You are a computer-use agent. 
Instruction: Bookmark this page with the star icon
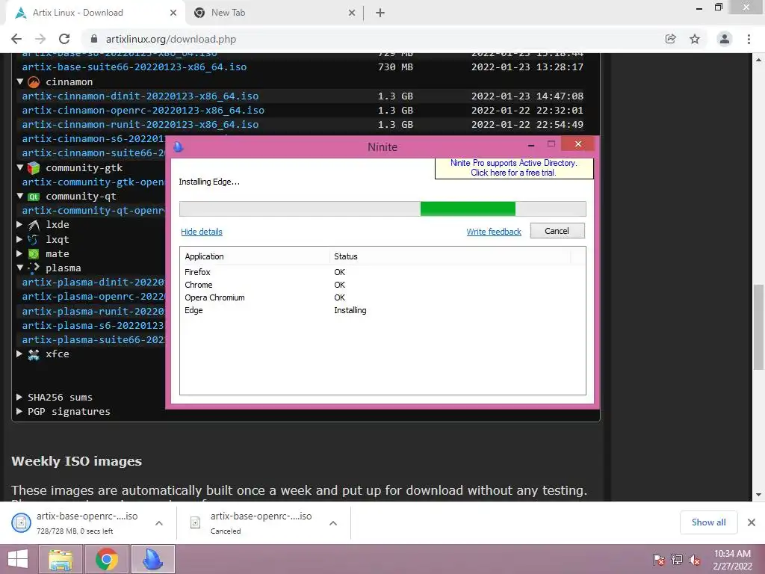pos(695,39)
